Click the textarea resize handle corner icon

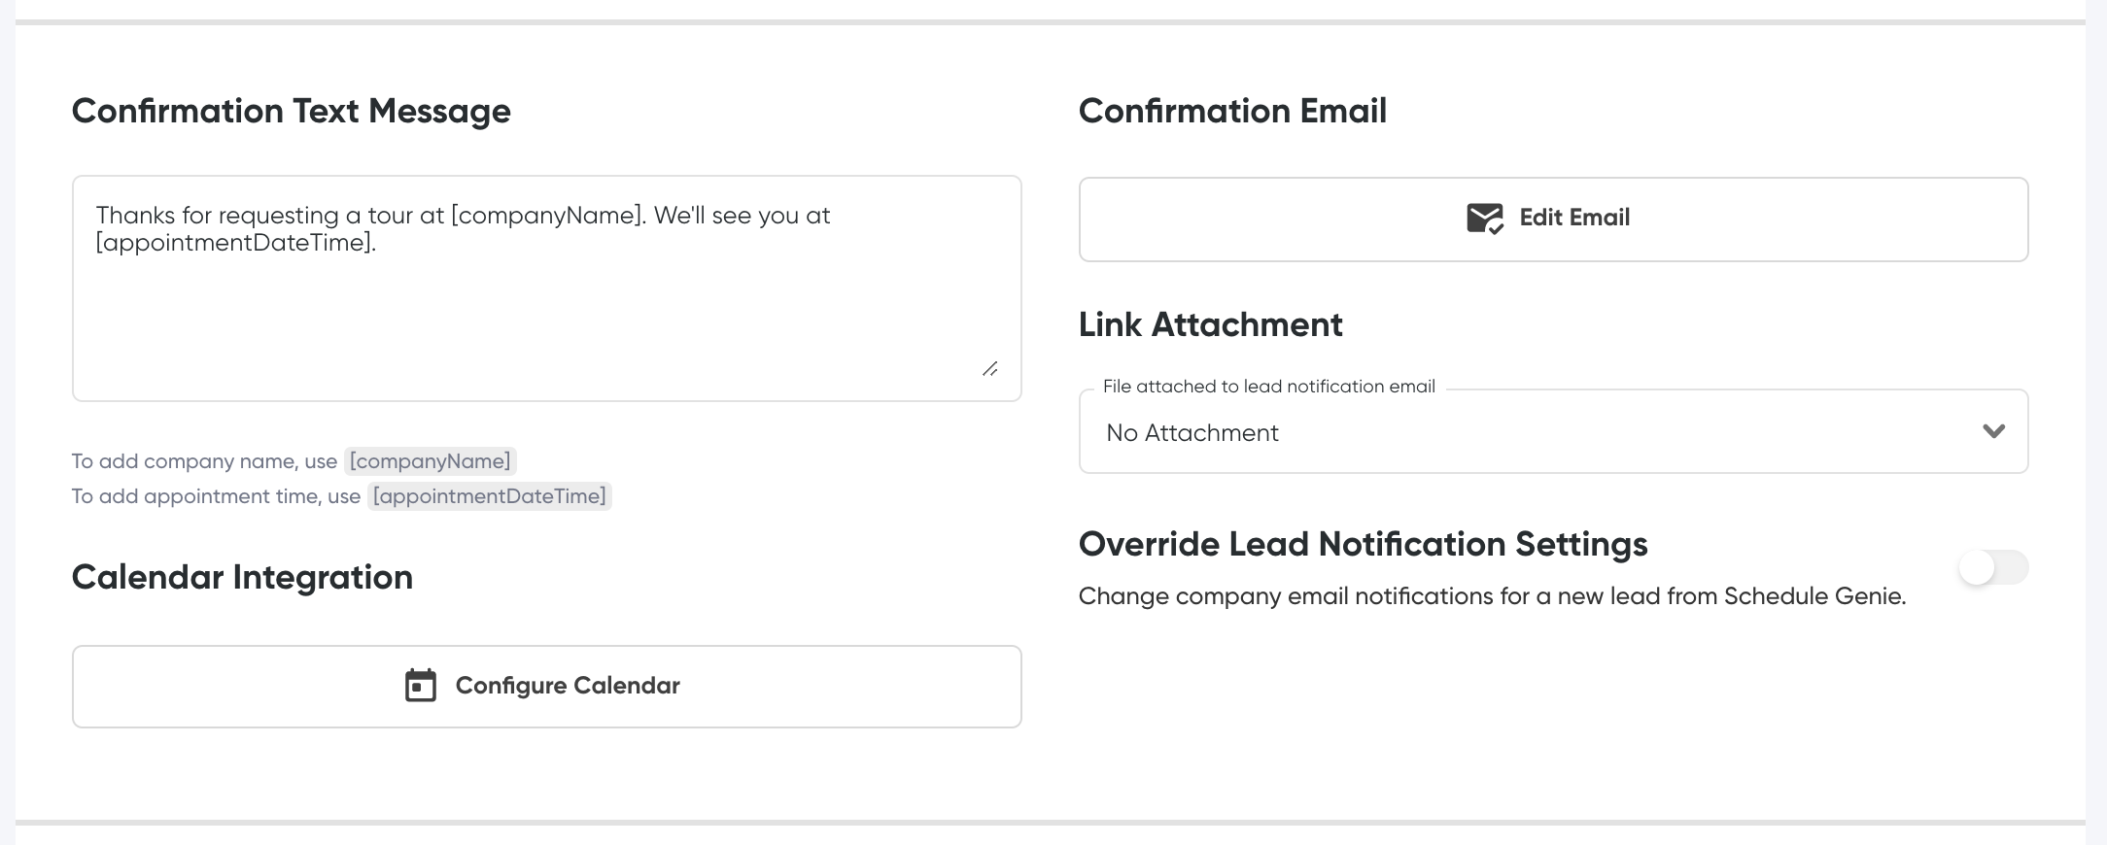tap(989, 369)
